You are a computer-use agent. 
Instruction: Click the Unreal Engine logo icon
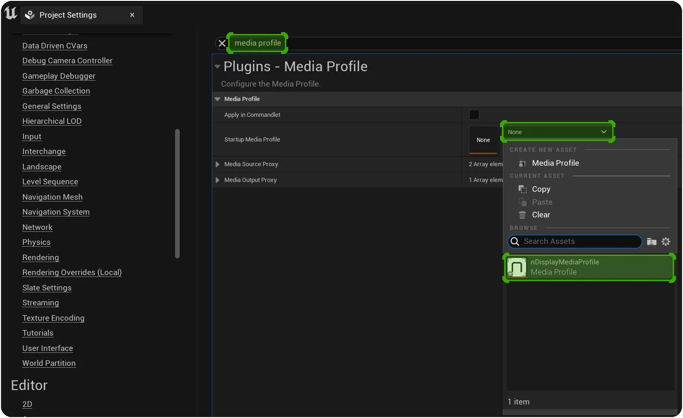tap(11, 13)
